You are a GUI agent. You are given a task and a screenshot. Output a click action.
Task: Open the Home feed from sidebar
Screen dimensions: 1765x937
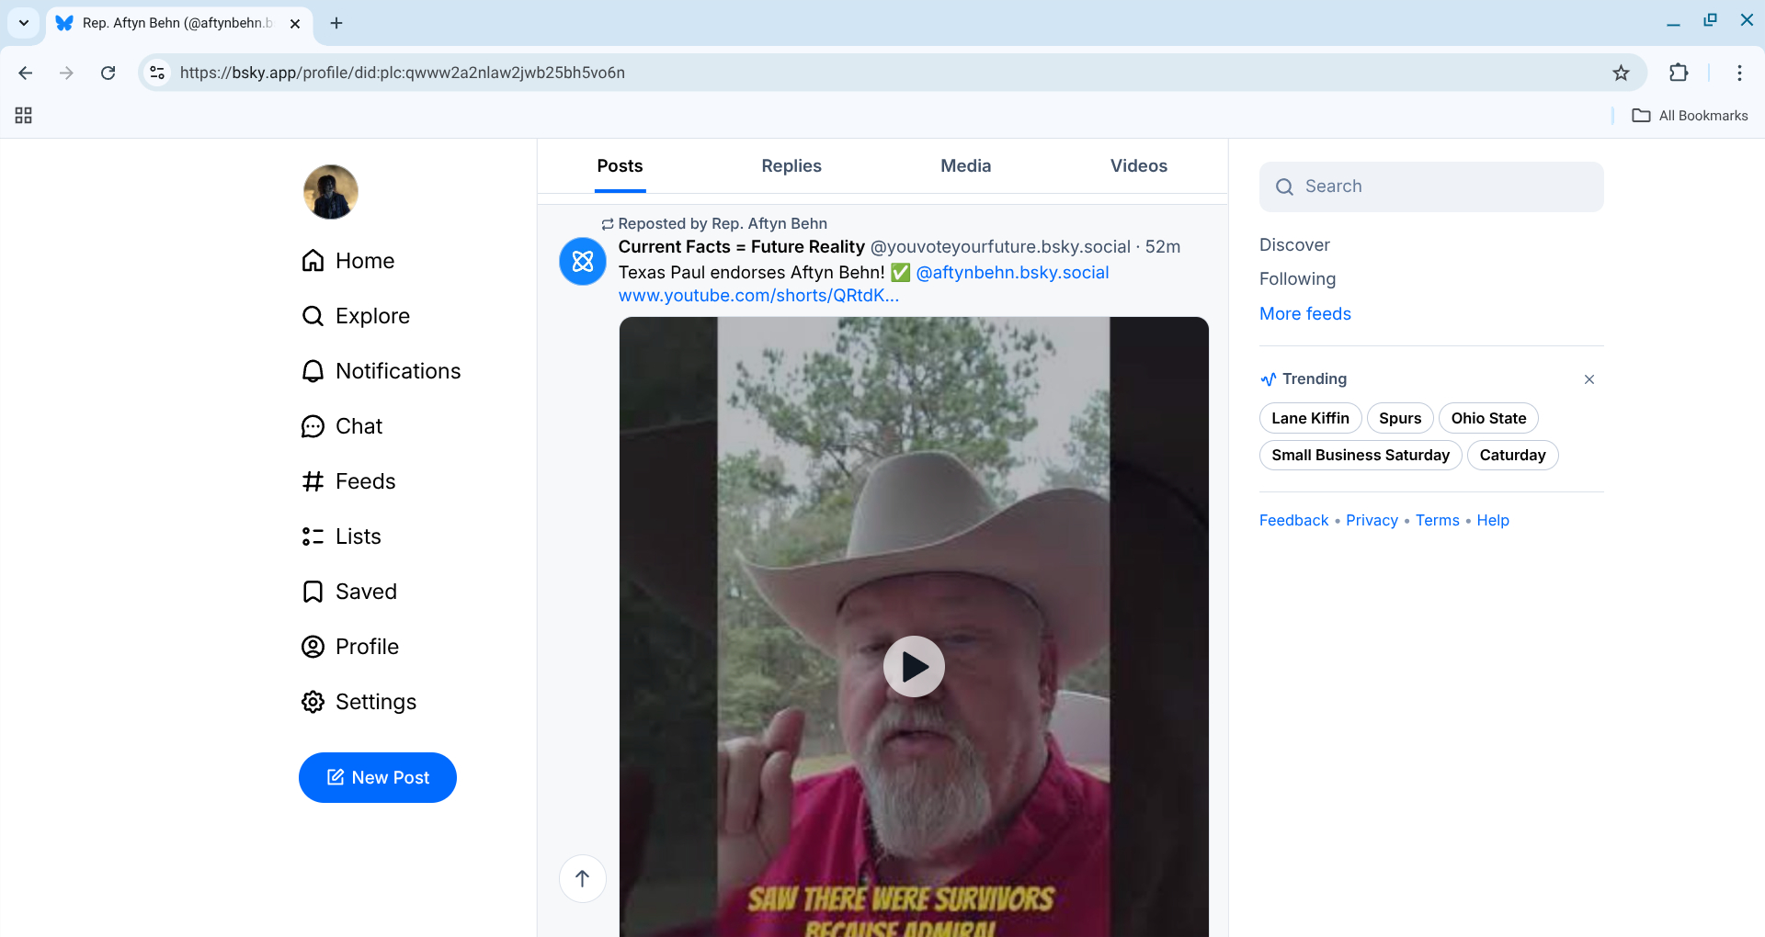click(x=348, y=261)
